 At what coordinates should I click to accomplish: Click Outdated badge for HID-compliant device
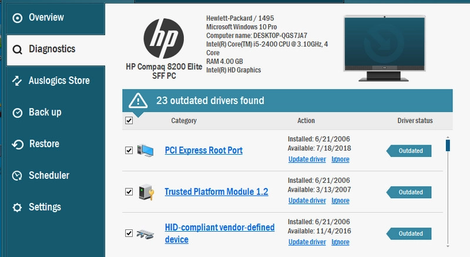pyautogui.click(x=409, y=233)
